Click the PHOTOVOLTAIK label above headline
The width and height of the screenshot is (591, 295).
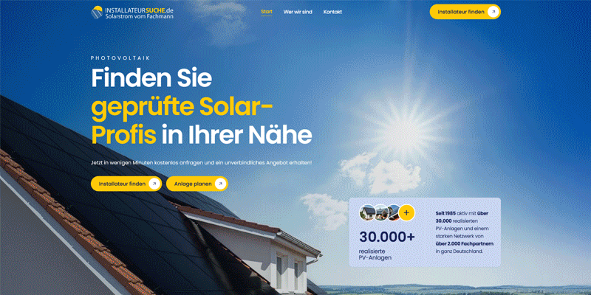[x=121, y=58]
